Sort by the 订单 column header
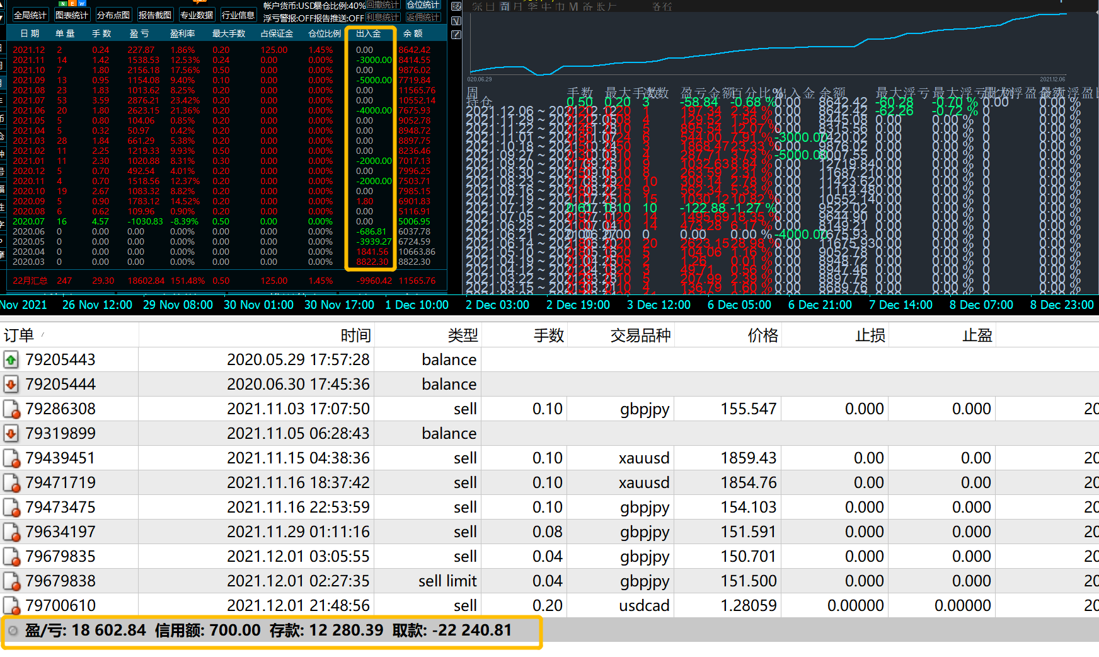 (x=19, y=335)
